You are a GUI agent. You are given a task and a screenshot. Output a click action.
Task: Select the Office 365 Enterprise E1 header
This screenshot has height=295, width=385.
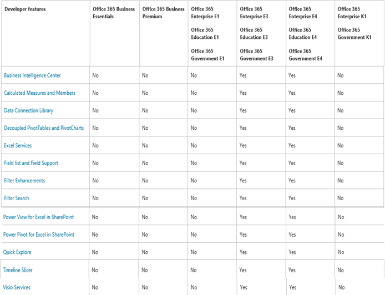[205, 13]
